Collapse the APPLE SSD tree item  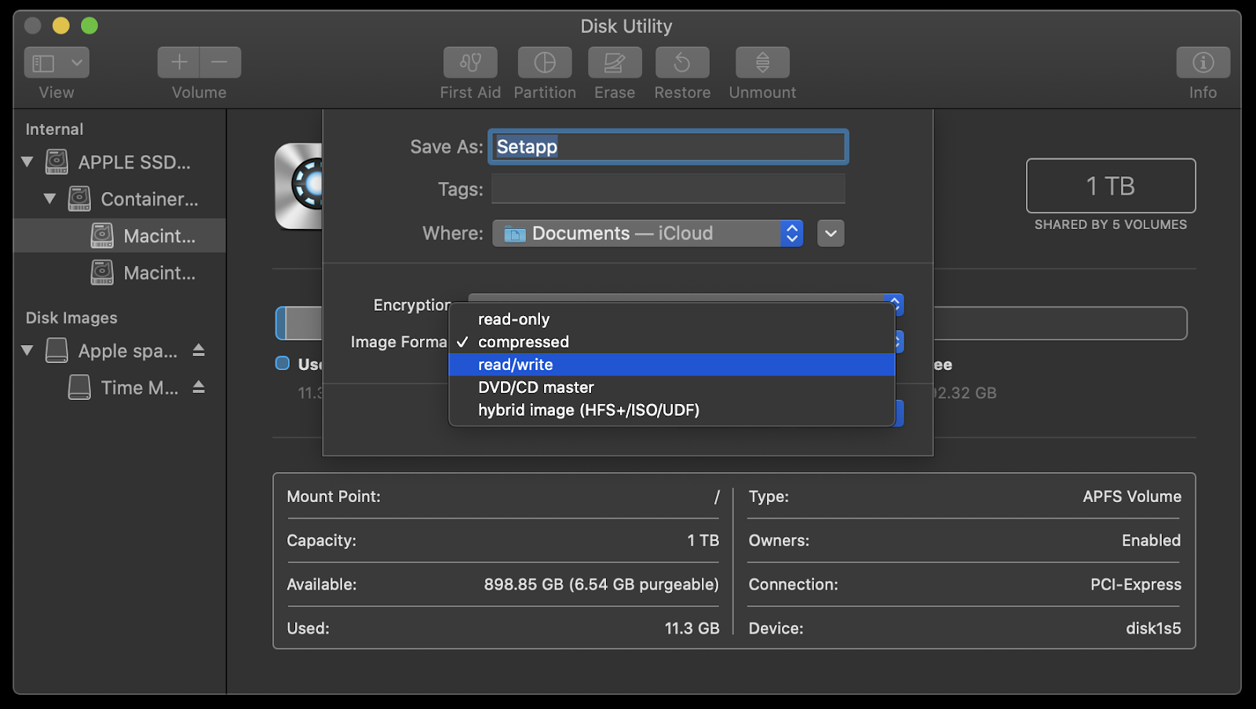tap(26, 162)
